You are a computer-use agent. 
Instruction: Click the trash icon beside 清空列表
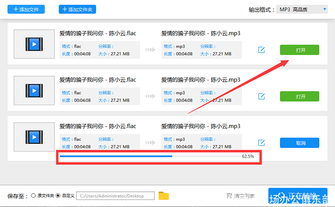229,196
